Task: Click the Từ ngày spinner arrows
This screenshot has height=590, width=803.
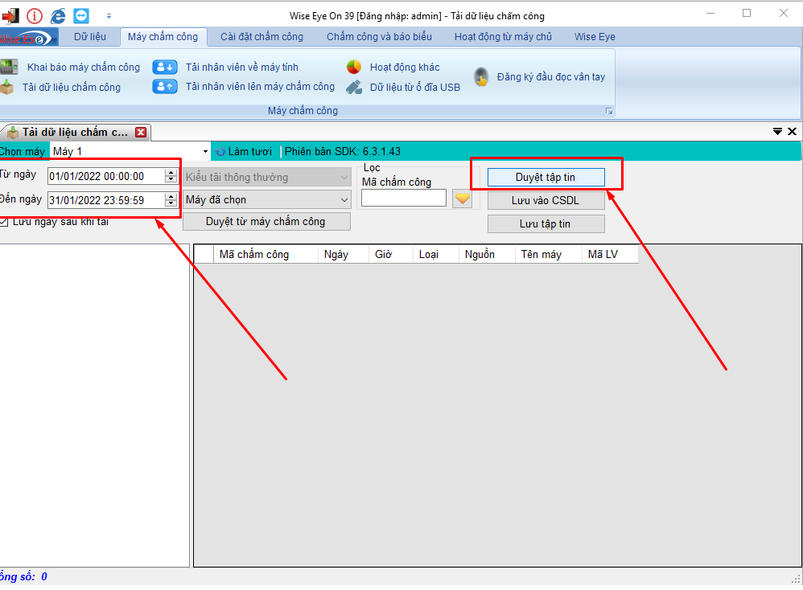Action: tap(171, 176)
